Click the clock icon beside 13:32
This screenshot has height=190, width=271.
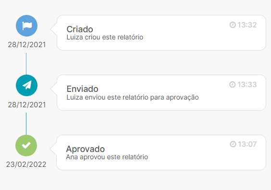click(233, 25)
